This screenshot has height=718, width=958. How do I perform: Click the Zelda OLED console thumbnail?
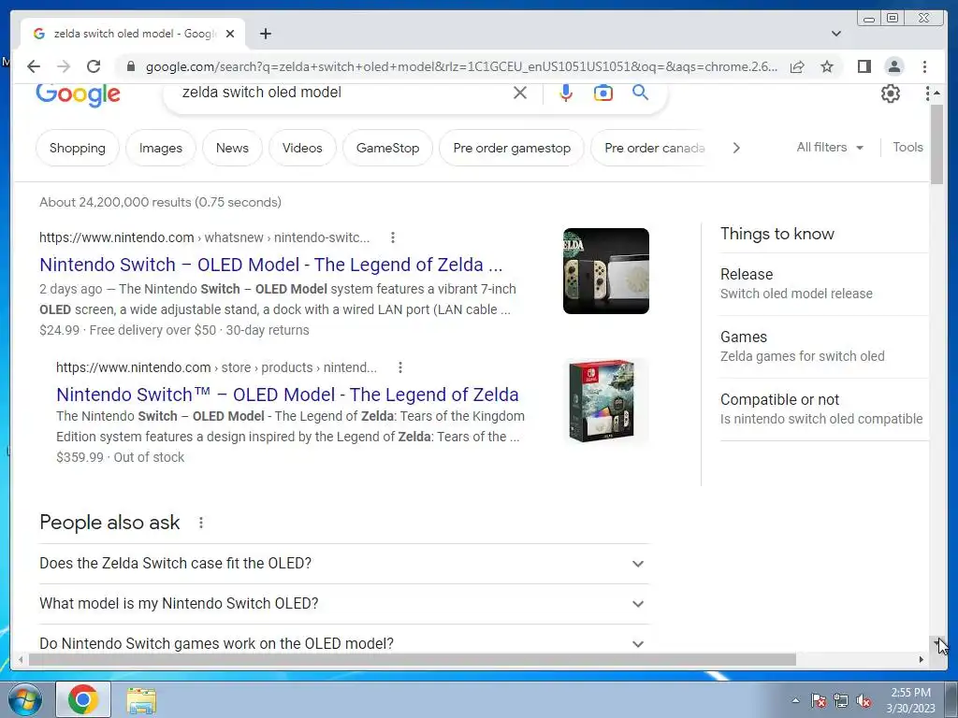click(606, 271)
